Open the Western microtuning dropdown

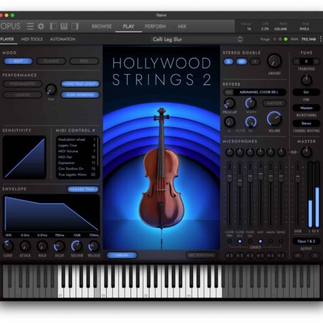pos(306,108)
